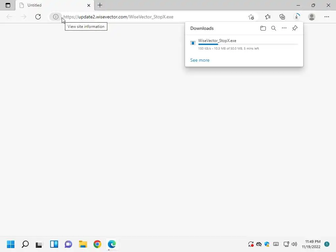Open the clock and date 11:49 PM
This screenshot has width=336, height=252.
[x=311, y=244]
